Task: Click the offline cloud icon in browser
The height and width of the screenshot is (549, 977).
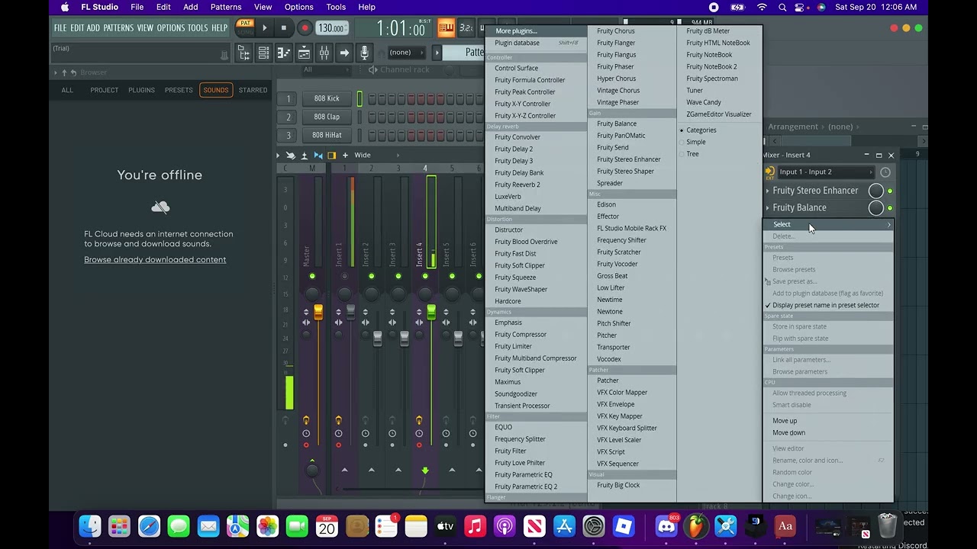Action: point(160,207)
